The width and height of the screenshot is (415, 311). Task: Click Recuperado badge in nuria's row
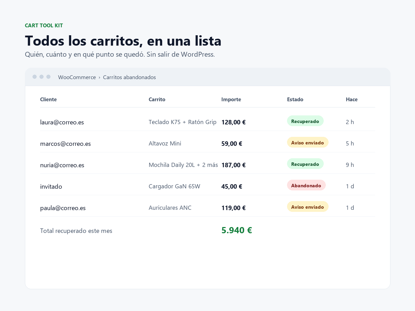click(x=305, y=164)
